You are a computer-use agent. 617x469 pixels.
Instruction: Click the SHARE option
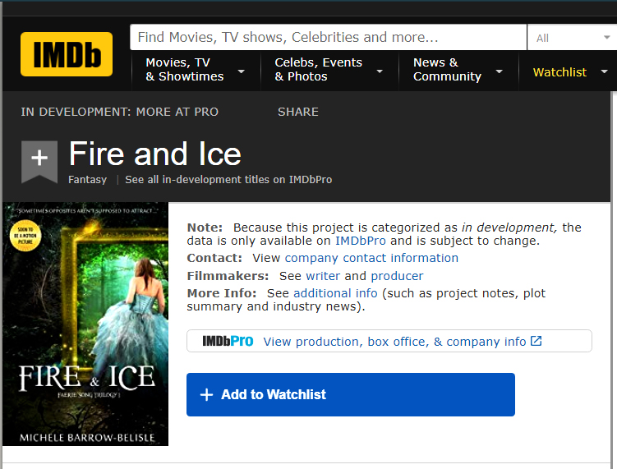pos(297,112)
